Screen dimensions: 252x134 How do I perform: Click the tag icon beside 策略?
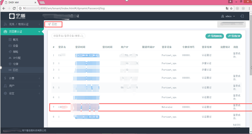10,52
